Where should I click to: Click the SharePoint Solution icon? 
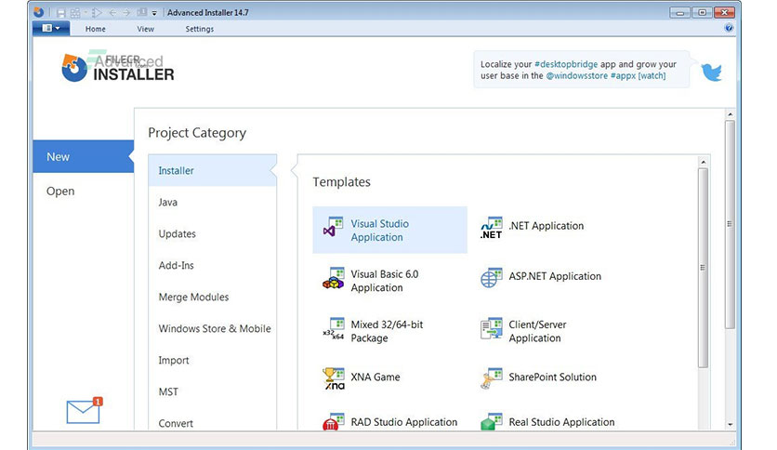click(491, 378)
